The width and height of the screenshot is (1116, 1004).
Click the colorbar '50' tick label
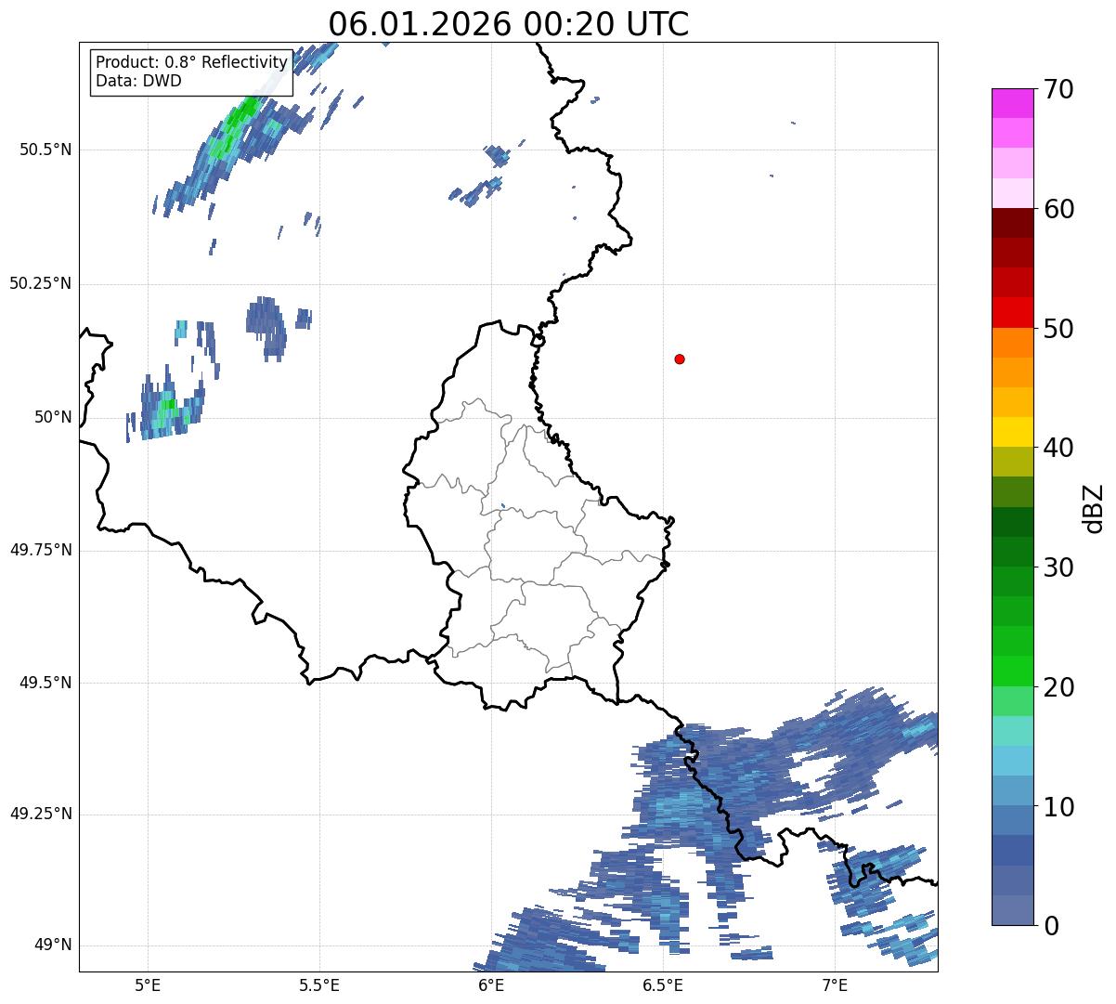(x=1058, y=329)
